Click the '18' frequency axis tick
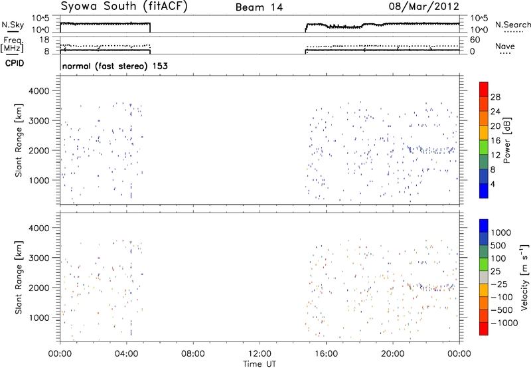Screen dimensions: 531x368 click(45, 40)
